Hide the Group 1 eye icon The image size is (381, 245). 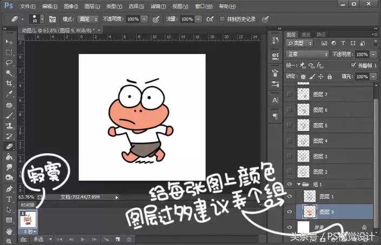[x=289, y=184]
